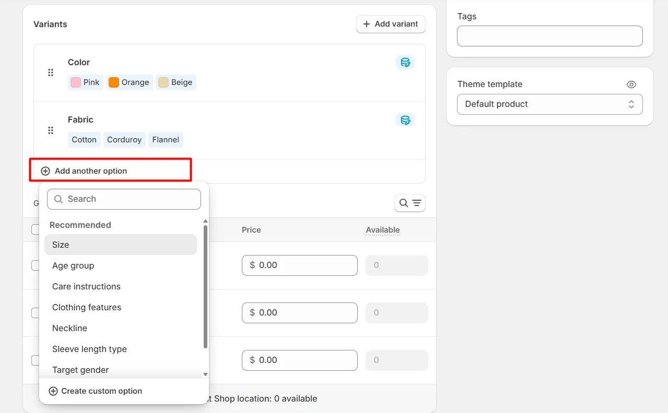Click the linked metaobject icon beside Color
This screenshot has width=668, height=413.
(405, 62)
